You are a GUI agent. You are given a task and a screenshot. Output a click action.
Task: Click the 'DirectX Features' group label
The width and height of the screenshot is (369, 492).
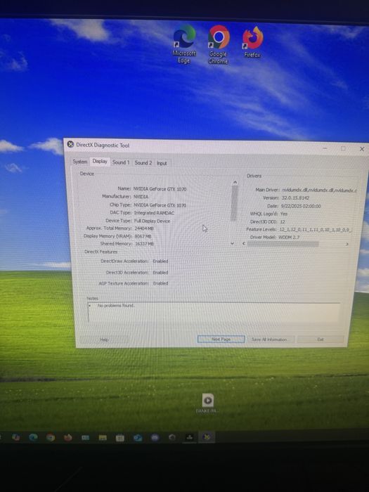(x=101, y=252)
